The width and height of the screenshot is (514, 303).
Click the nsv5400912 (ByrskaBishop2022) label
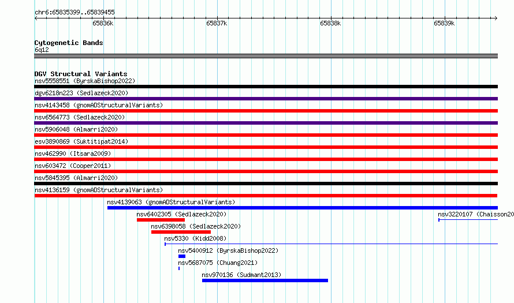pos(228,250)
